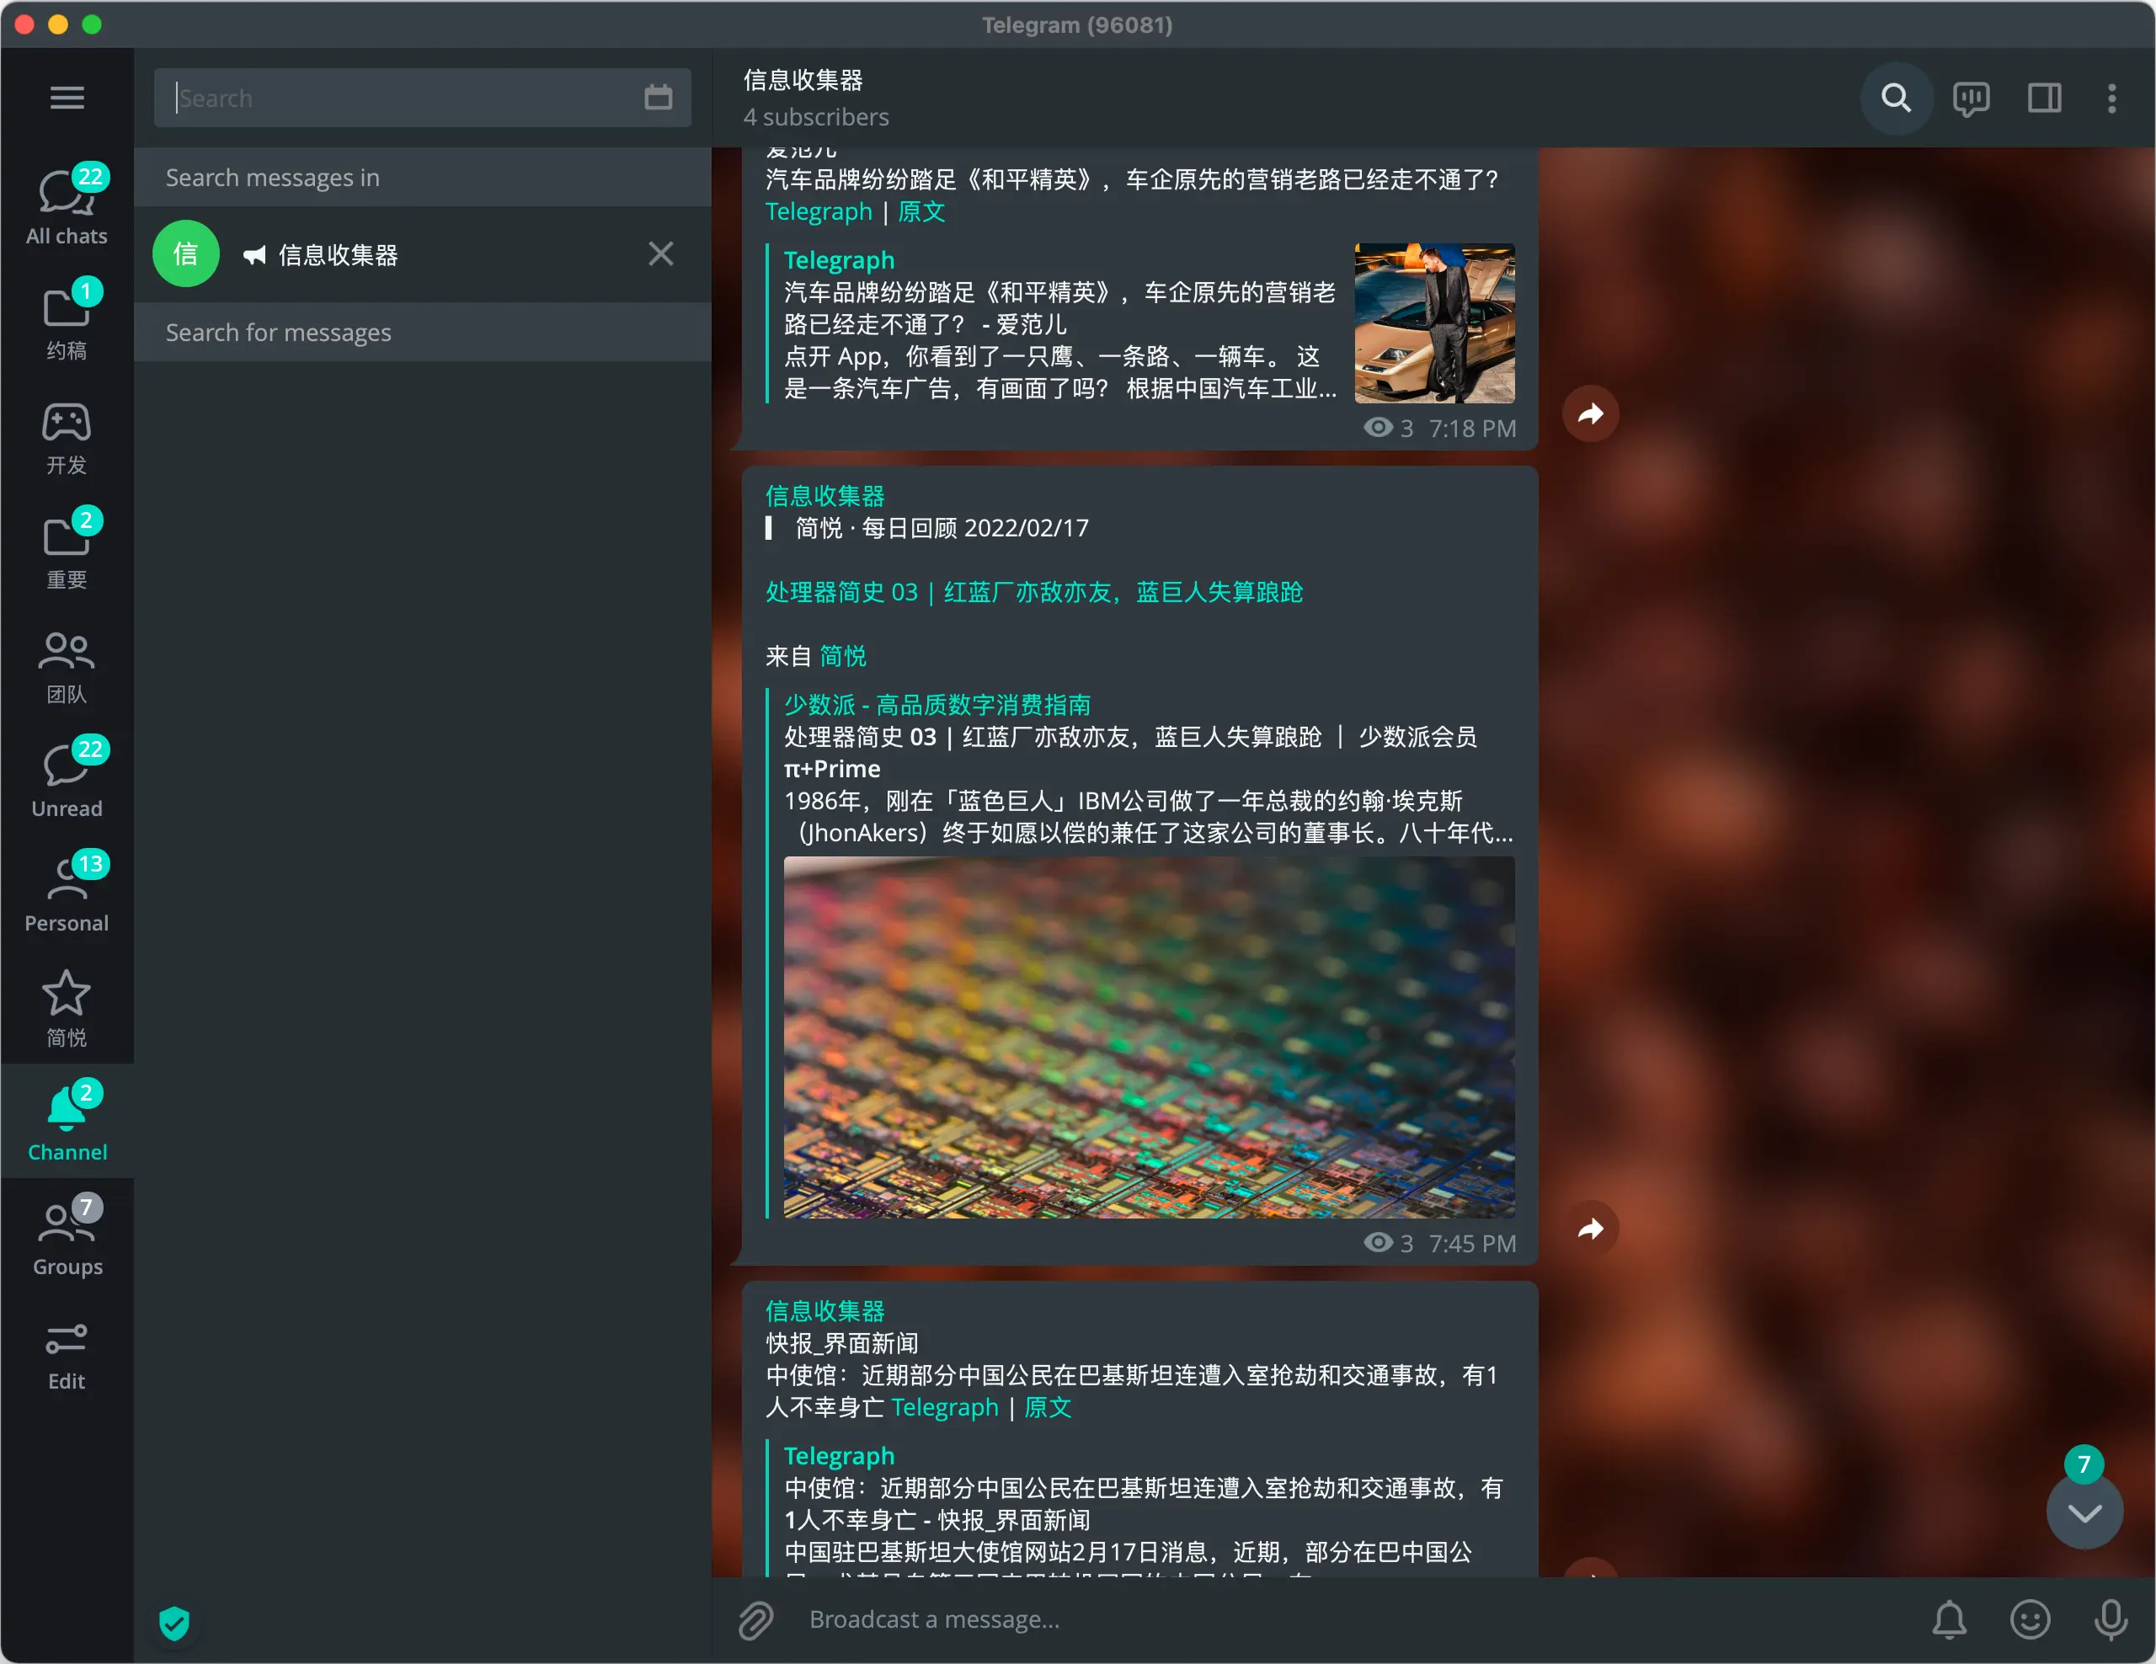Select the Channel folder
This screenshot has height=1664, width=2156.
67,1121
